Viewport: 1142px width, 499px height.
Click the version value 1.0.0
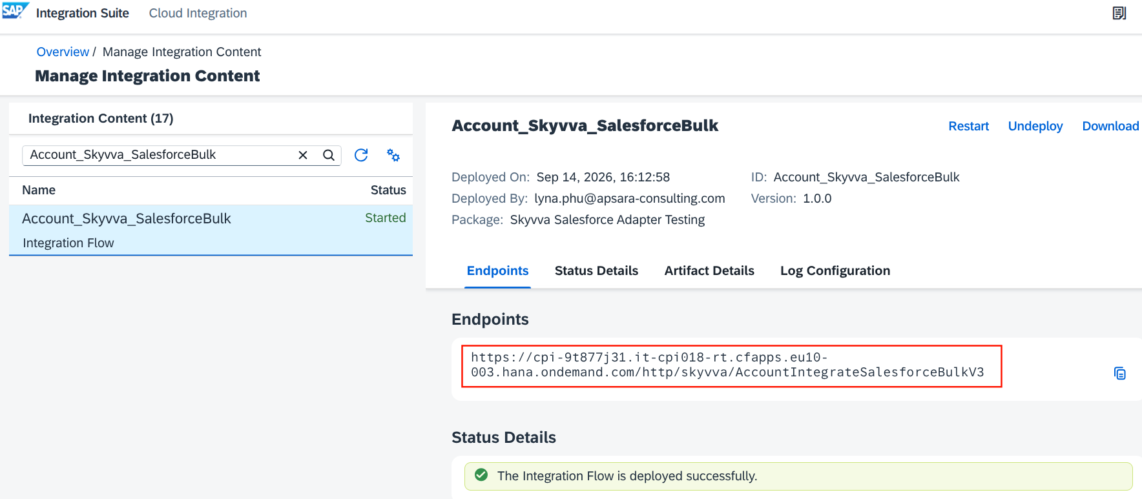(817, 198)
